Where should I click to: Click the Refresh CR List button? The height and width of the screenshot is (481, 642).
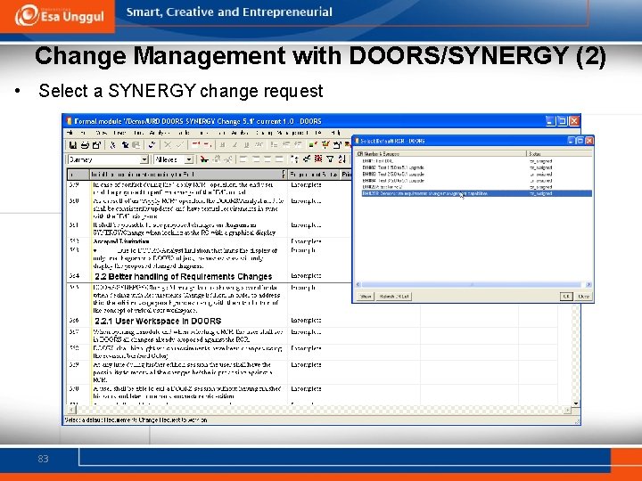point(393,297)
